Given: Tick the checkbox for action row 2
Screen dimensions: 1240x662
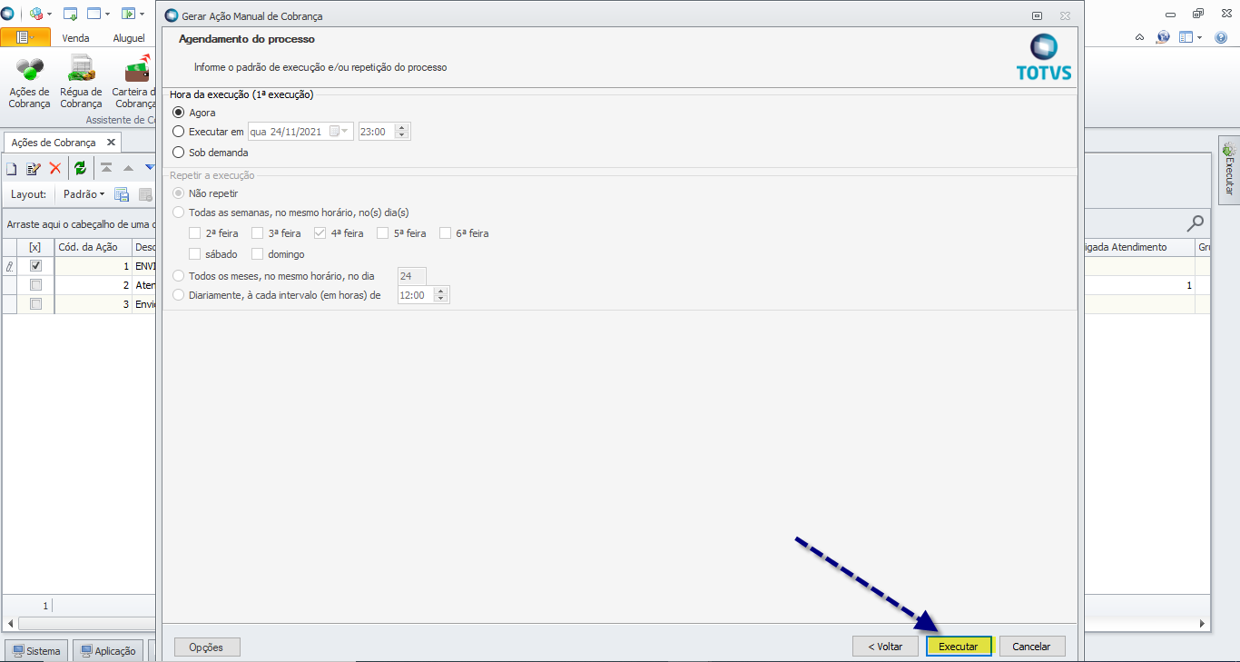Looking at the screenshot, I should (x=35, y=285).
